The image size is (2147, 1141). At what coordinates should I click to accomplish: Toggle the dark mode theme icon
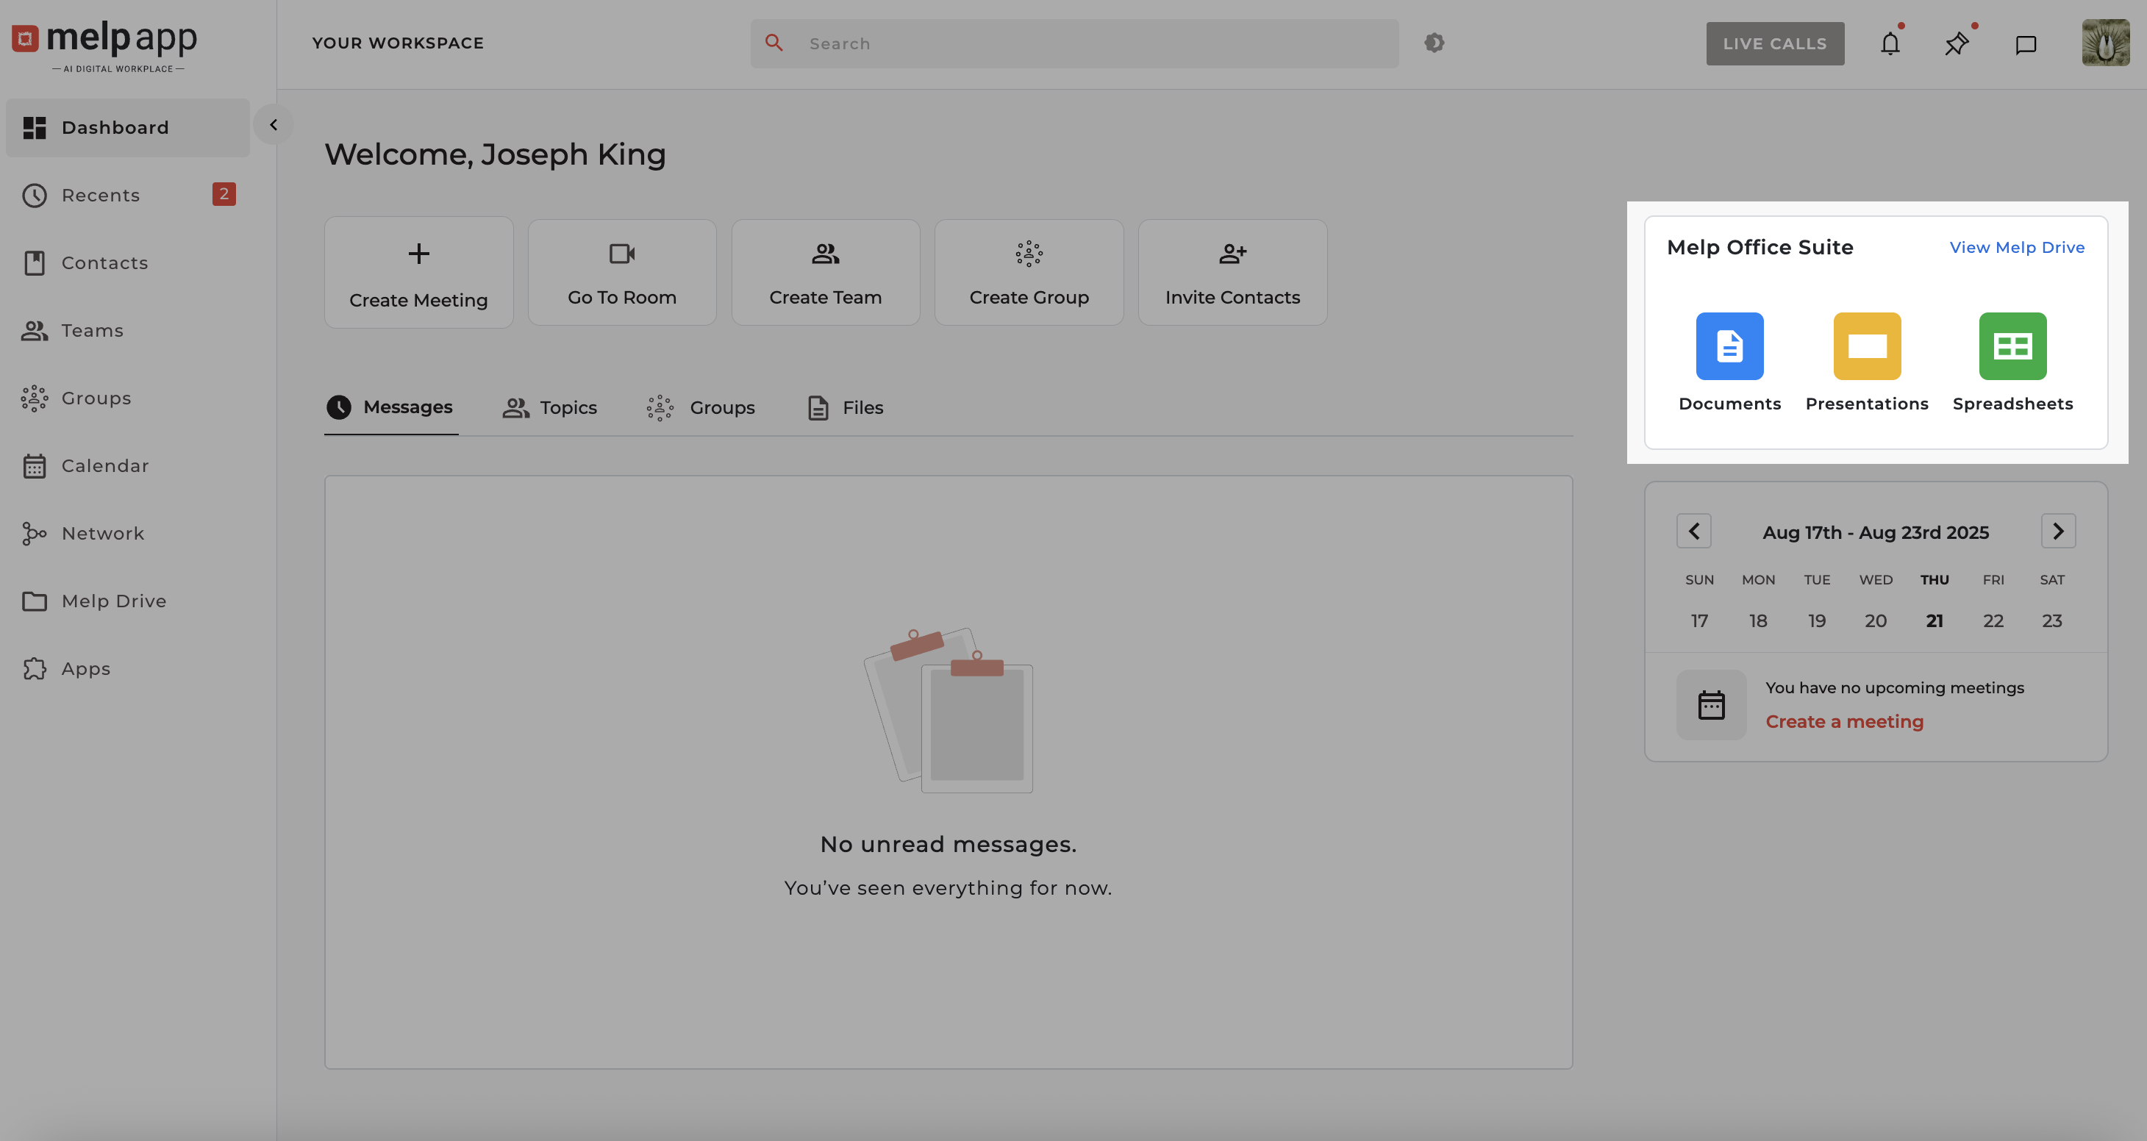tap(1434, 43)
